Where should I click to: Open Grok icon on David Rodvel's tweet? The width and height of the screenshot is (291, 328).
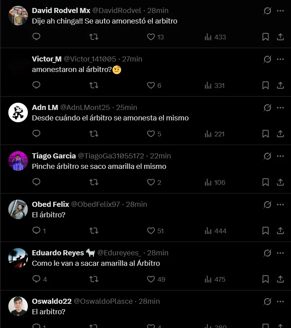click(x=267, y=11)
